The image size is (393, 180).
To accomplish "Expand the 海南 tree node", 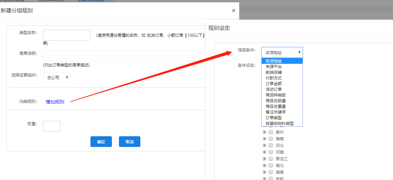I will pos(264,139).
